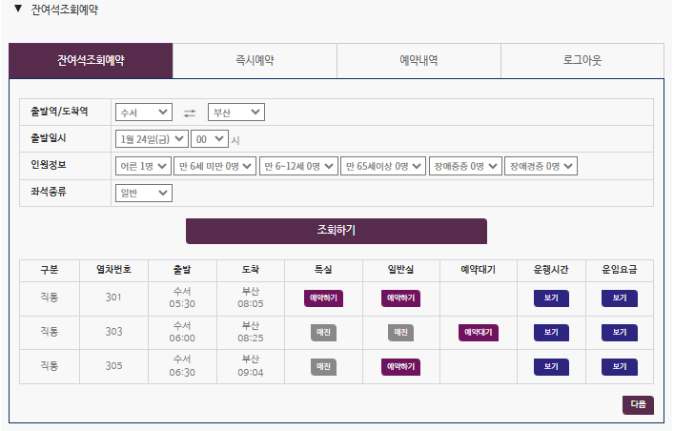Switch to the 예약내역 tab
This screenshot has width=674, height=431.
click(419, 60)
